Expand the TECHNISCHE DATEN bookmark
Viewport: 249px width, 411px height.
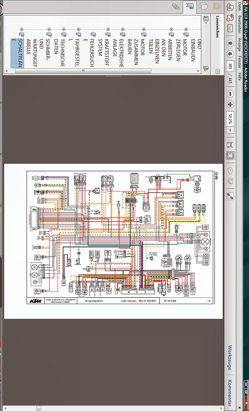click(64, 29)
